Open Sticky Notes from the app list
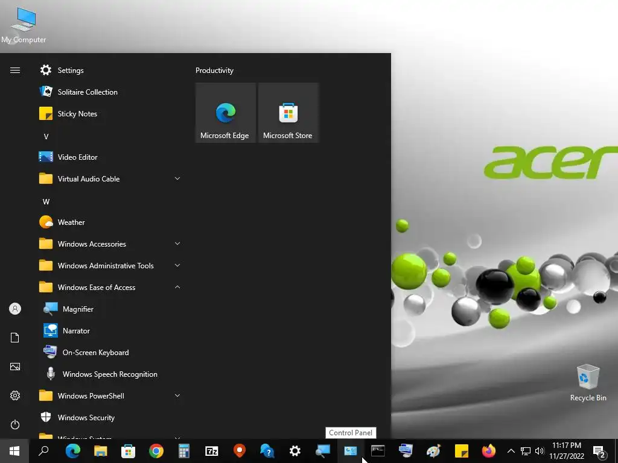The height and width of the screenshot is (463, 618). pyautogui.click(x=110, y=114)
